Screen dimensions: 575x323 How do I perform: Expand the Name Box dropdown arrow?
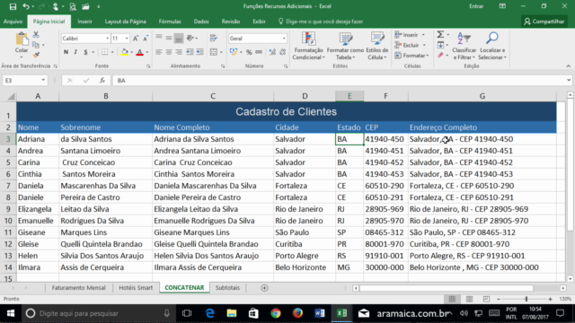(43, 80)
